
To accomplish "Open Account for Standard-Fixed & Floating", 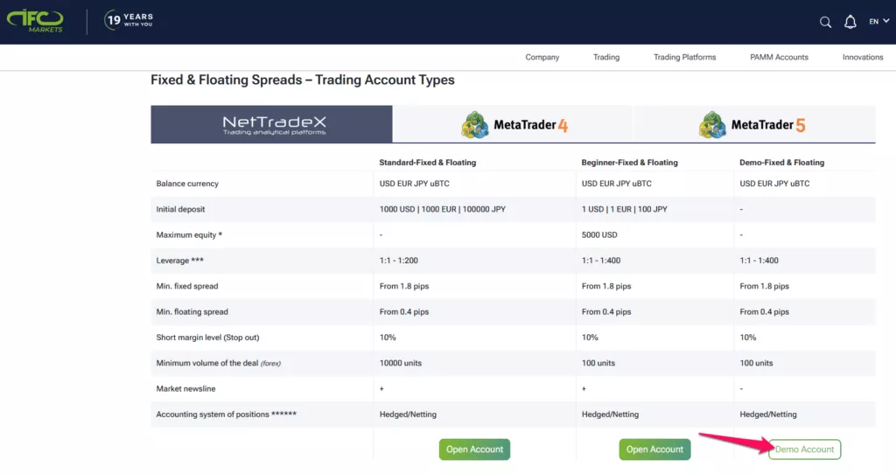I will (x=474, y=450).
